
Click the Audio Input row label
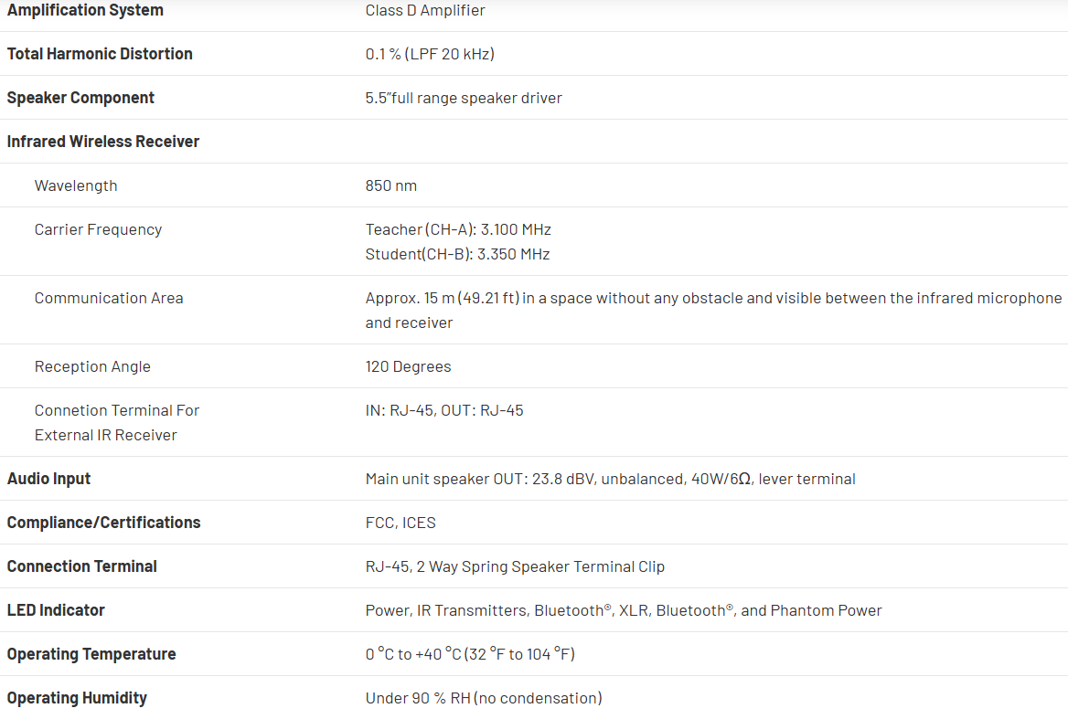coord(48,479)
